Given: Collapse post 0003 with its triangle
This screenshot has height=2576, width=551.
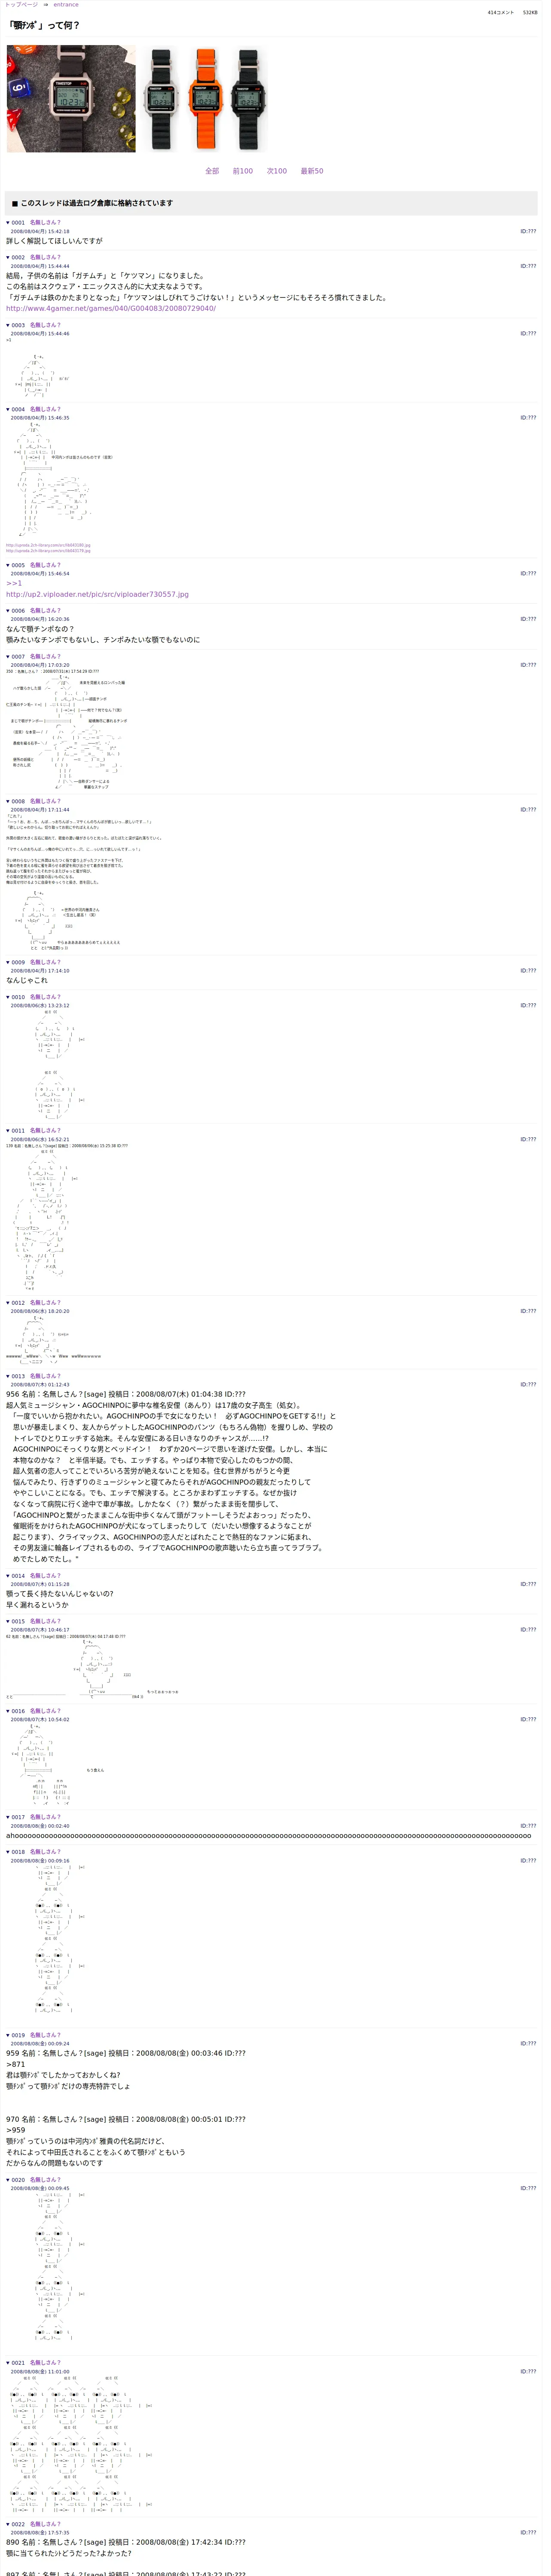Looking at the screenshot, I should (8, 325).
